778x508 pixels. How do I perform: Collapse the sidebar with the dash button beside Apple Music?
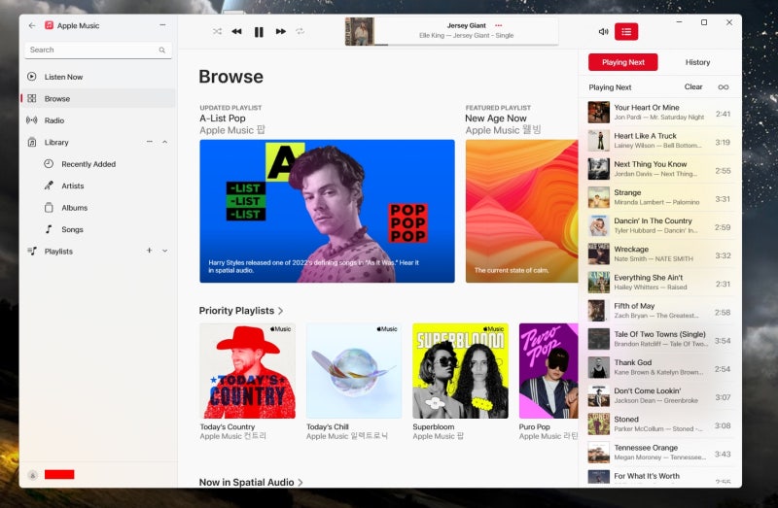162,25
